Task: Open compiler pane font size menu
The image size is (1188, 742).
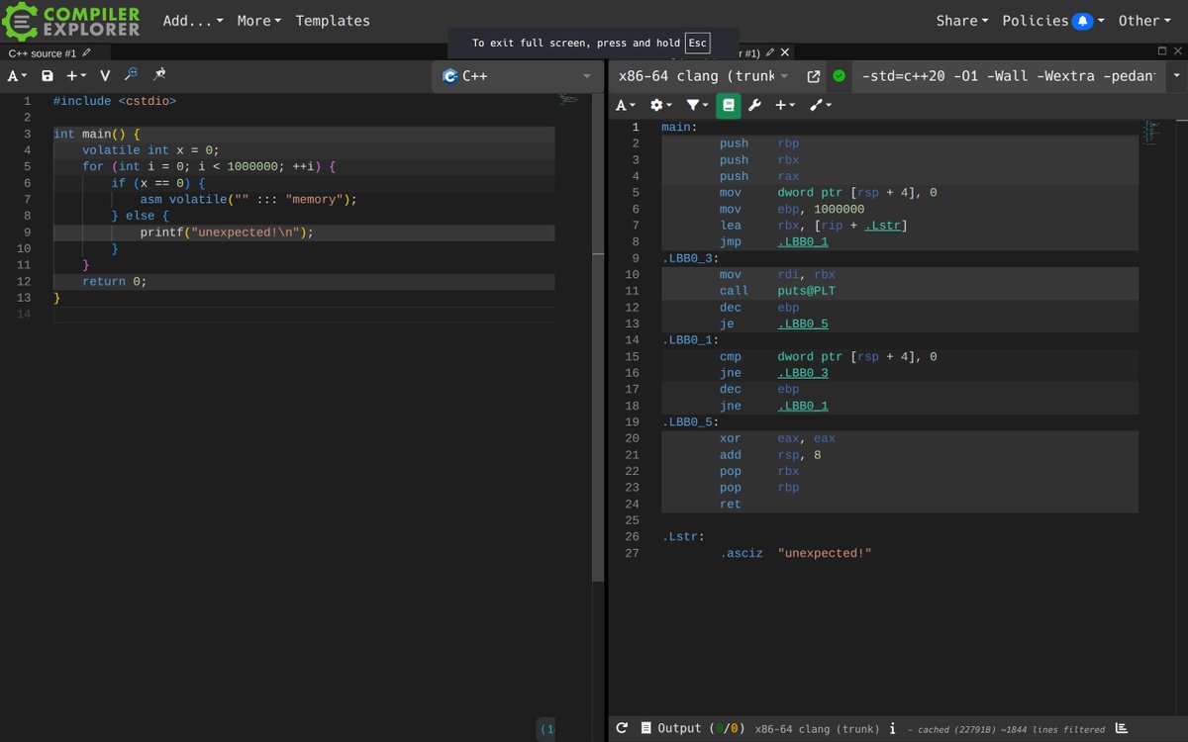Action: pyautogui.click(x=625, y=105)
